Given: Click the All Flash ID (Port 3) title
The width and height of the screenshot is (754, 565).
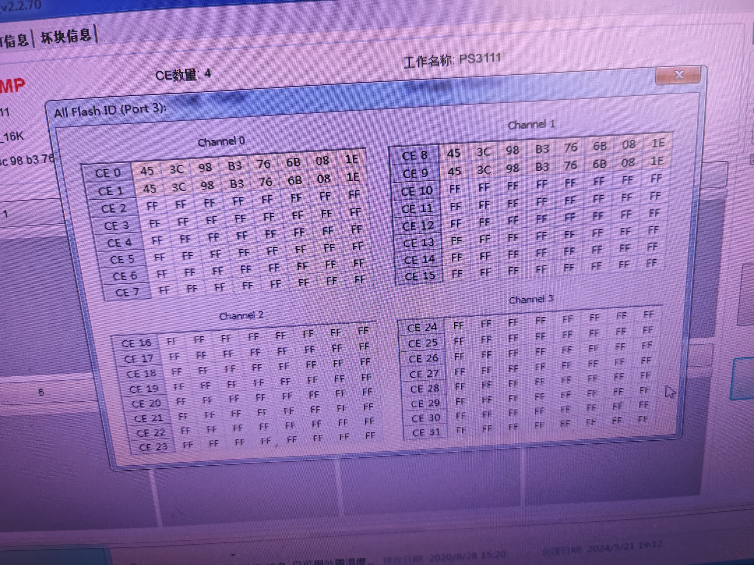Looking at the screenshot, I should [110, 110].
